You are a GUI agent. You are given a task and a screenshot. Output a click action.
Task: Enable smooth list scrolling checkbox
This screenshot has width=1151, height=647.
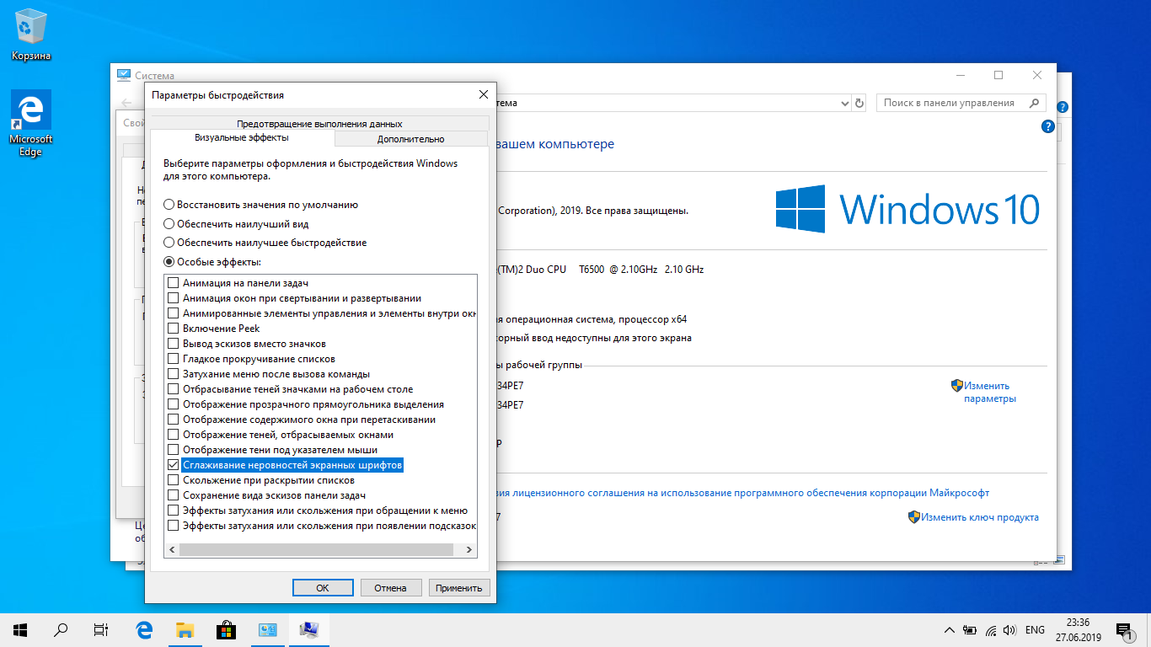pos(174,359)
